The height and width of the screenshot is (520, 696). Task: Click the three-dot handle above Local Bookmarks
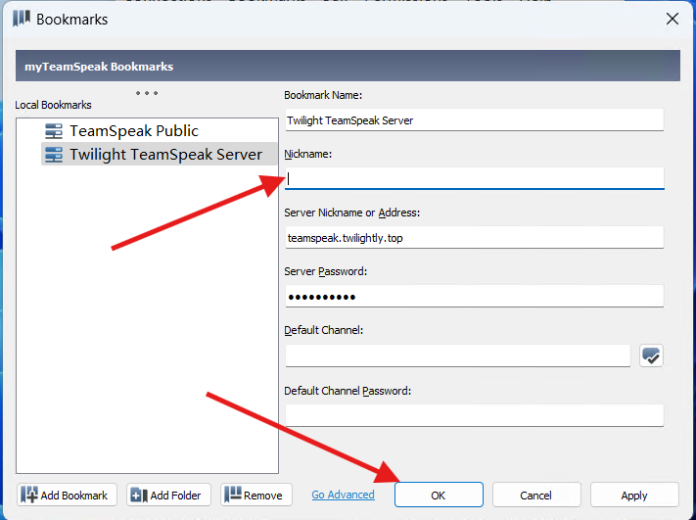click(147, 93)
